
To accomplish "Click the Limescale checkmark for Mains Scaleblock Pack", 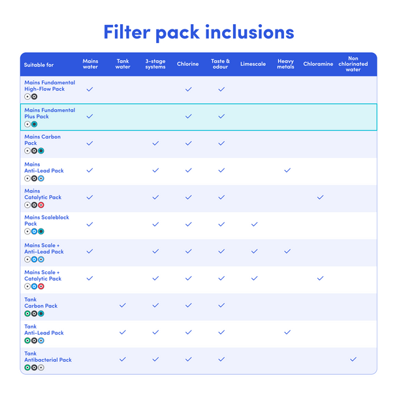I will point(255,225).
